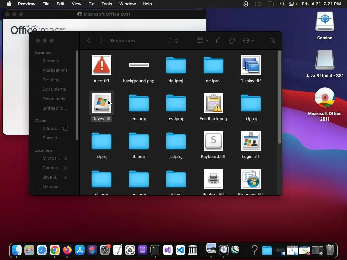
Task: Open 'untitled fo...' in Finder sidebar
Action: 55,108
